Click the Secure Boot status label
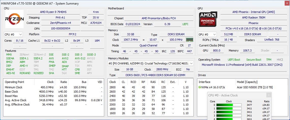This screenshot has width=290, height=120. 254,60
